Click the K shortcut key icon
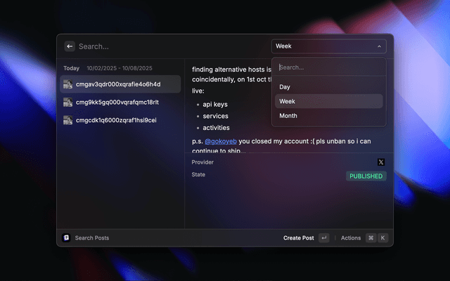The height and width of the screenshot is (281, 450). (x=382, y=238)
